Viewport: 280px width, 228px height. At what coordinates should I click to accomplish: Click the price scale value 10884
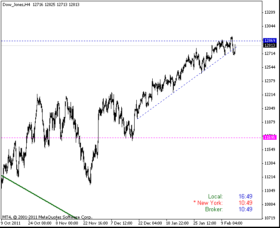point(270,204)
